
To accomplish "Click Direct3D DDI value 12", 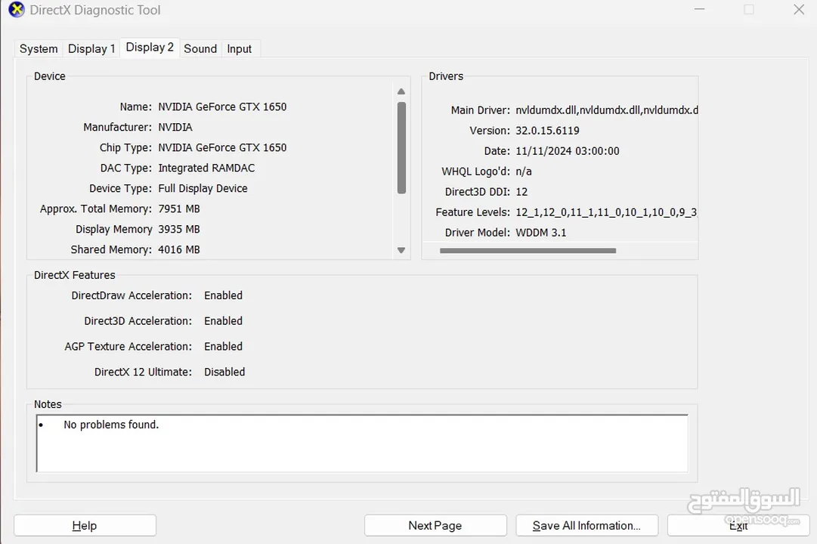I will [x=521, y=192].
